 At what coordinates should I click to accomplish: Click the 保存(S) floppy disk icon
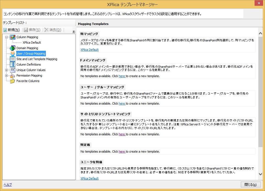pyautogui.click(x=26, y=30)
